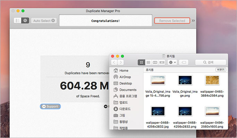Select the wallpaper-0496-2560x1600.png thumbnail
Screen dimensions: 237x138
212,111
